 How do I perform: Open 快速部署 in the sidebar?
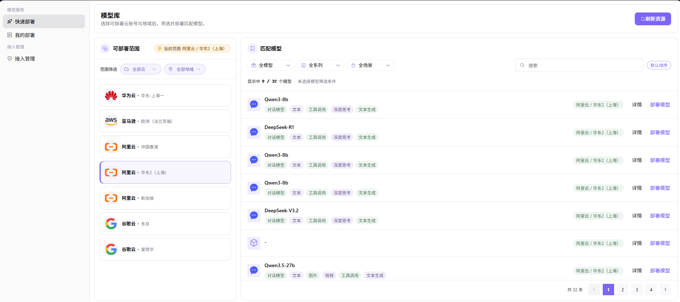click(x=44, y=21)
